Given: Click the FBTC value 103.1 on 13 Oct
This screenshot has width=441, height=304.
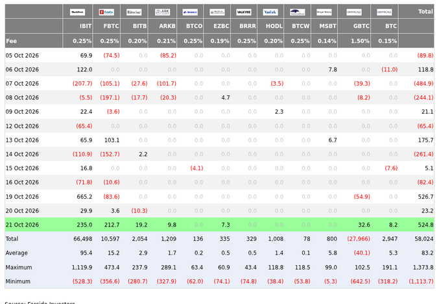Looking at the screenshot, I should (x=112, y=140).
